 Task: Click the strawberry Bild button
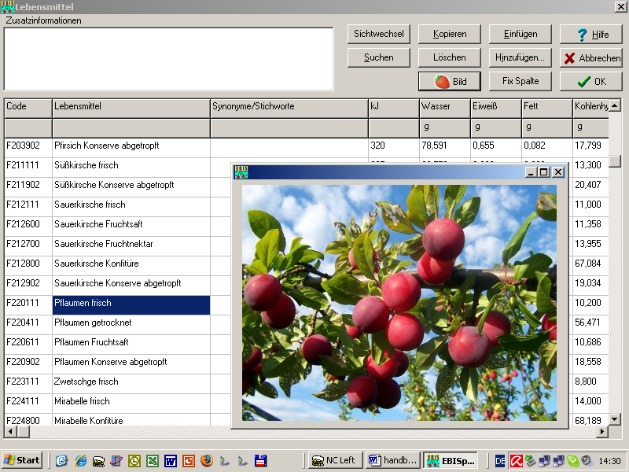pos(449,81)
